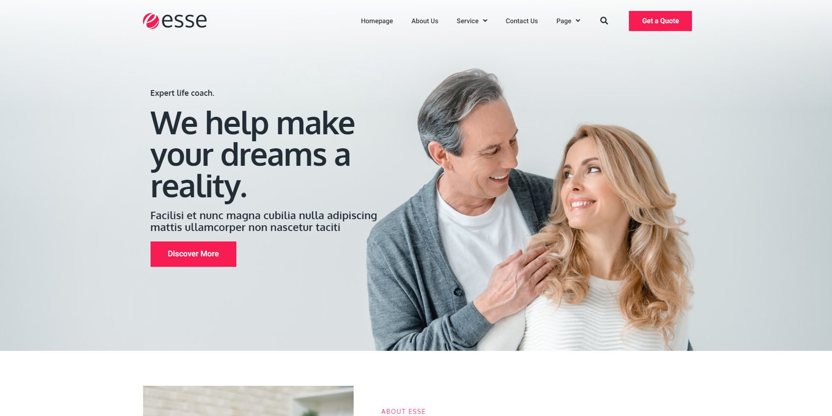
Task: Click the ABOUT ESSE section label
Action: 404,412
